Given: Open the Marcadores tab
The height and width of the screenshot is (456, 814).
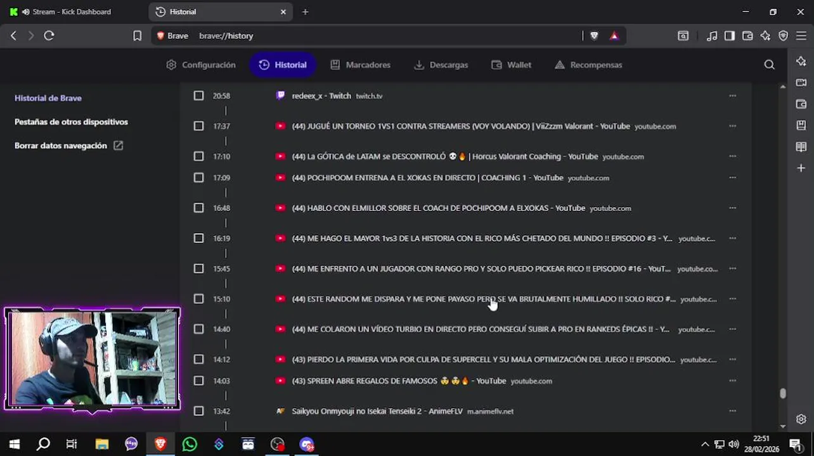Looking at the screenshot, I should (x=360, y=65).
